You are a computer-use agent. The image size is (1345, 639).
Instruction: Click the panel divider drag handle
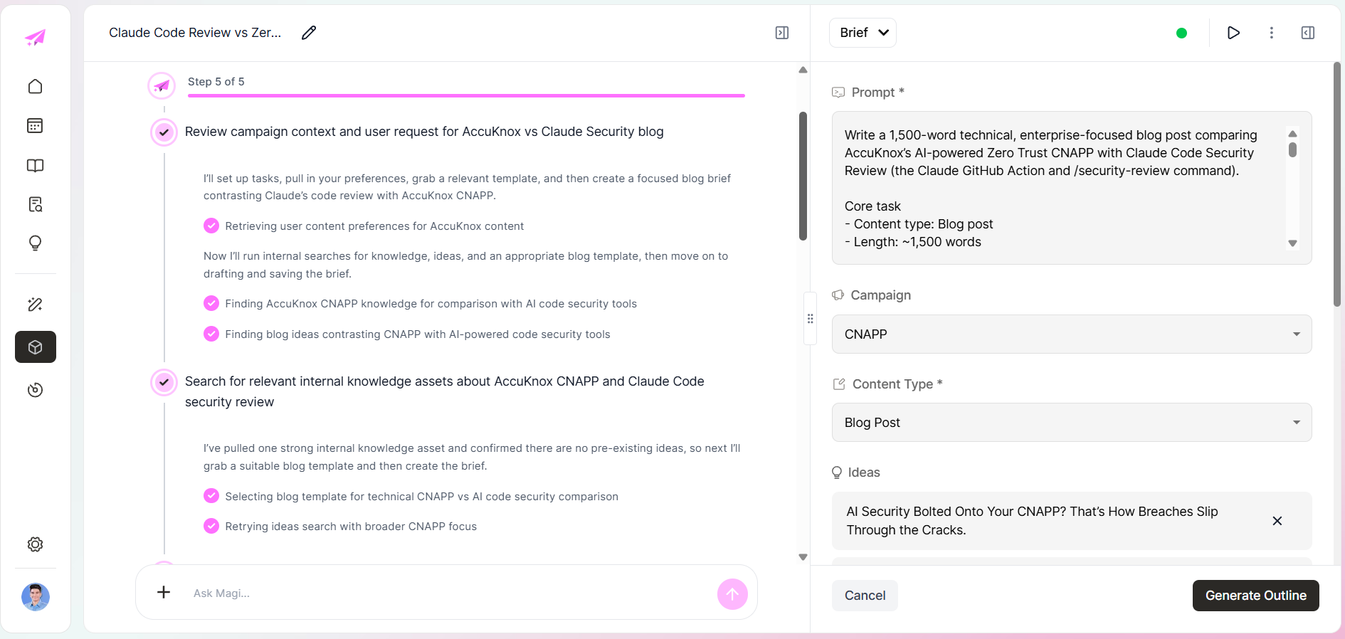[x=810, y=319]
